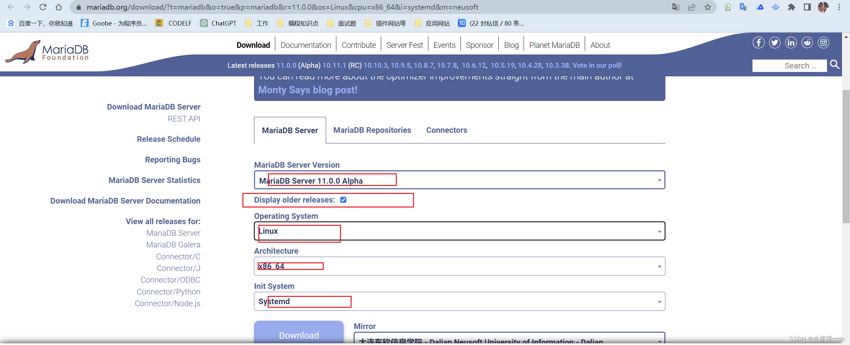Viewport: 850px width, 345px height.
Task: Open the 面试题 bookmark folder
Action: 342,23
